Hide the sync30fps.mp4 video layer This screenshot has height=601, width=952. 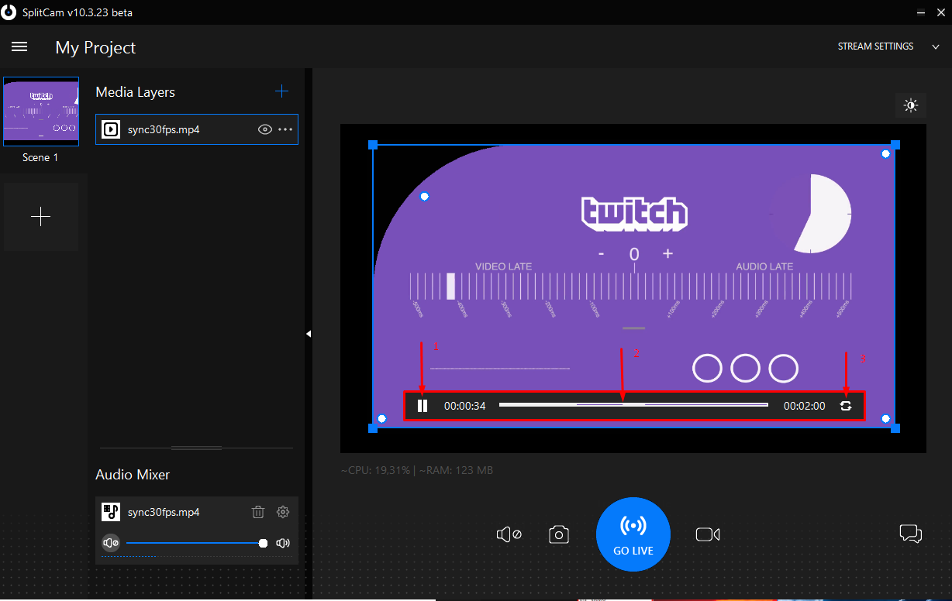tap(265, 129)
